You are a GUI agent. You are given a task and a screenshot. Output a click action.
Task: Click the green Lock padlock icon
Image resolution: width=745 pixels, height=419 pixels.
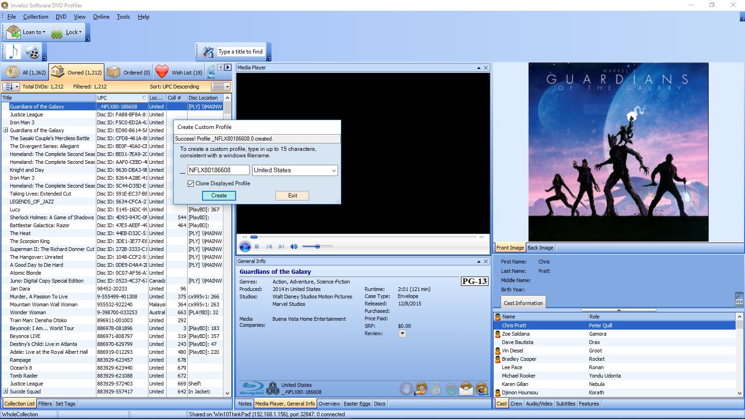pos(57,32)
